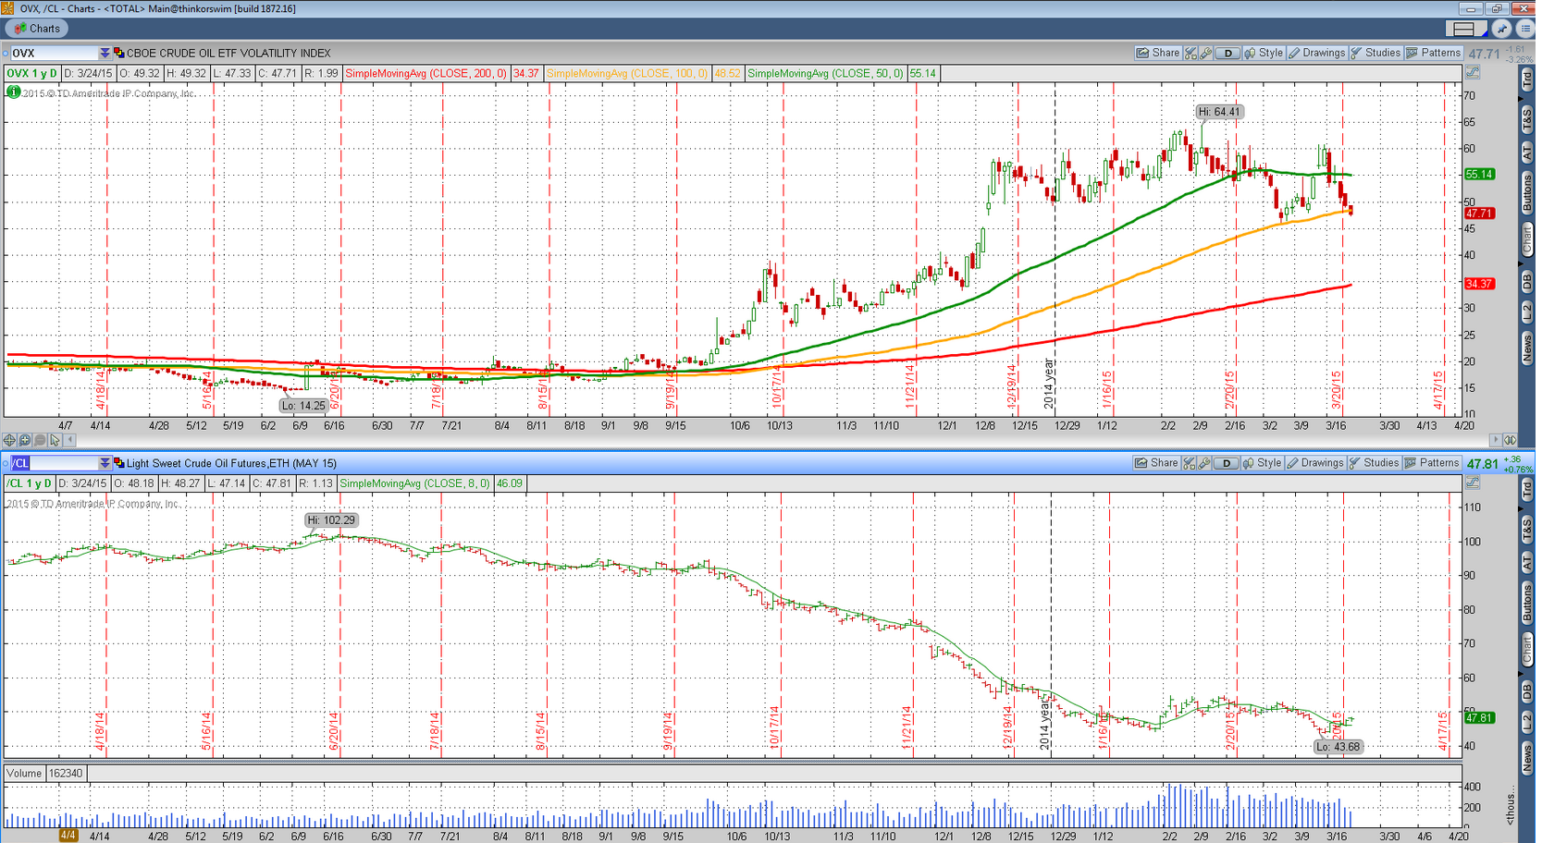Viewport: 1542px width, 843px height.
Task: Open Studies menu in OVX chart
Action: pyautogui.click(x=1375, y=53)
